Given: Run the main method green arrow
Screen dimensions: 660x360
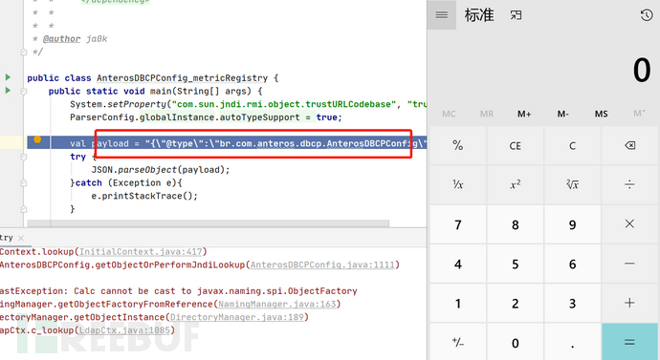Looking at the screenshot, I should (x=8, y=91).
